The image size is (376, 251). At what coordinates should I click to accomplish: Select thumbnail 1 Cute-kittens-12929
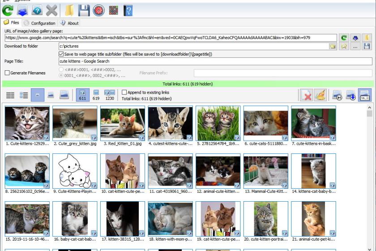(x=27, y=123)
